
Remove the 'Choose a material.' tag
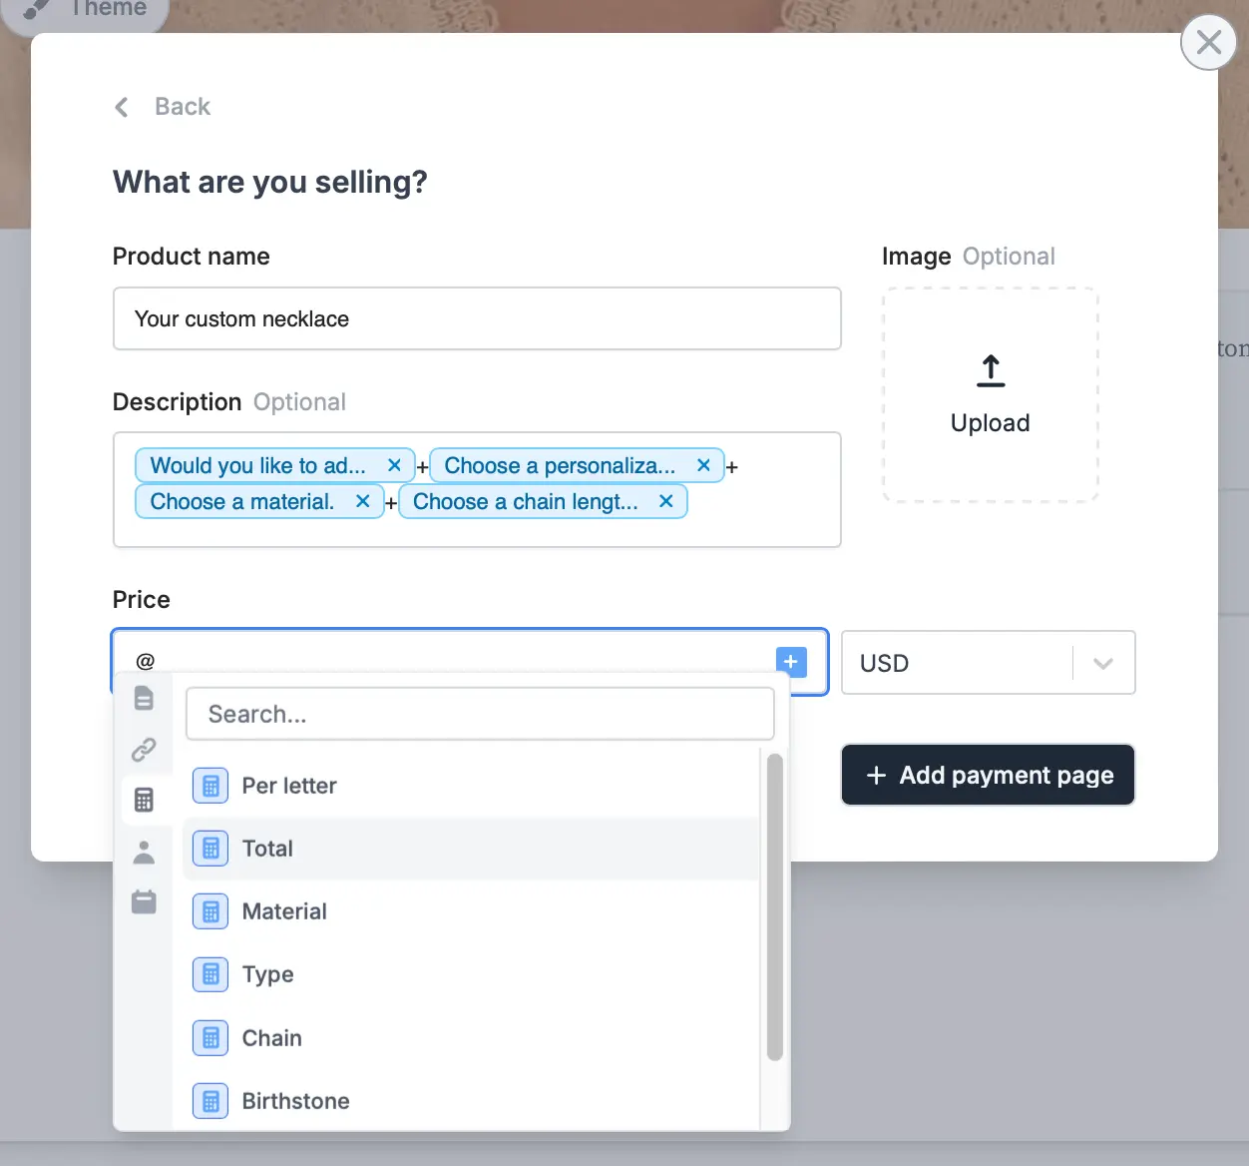363,501
